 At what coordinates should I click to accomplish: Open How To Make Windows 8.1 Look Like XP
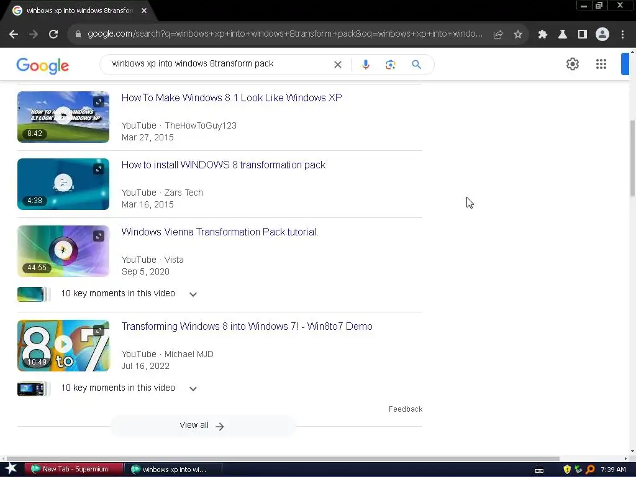[232, 98]
